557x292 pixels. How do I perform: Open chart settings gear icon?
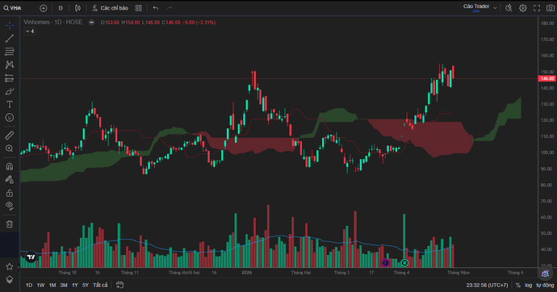click(x=523, y=8)
